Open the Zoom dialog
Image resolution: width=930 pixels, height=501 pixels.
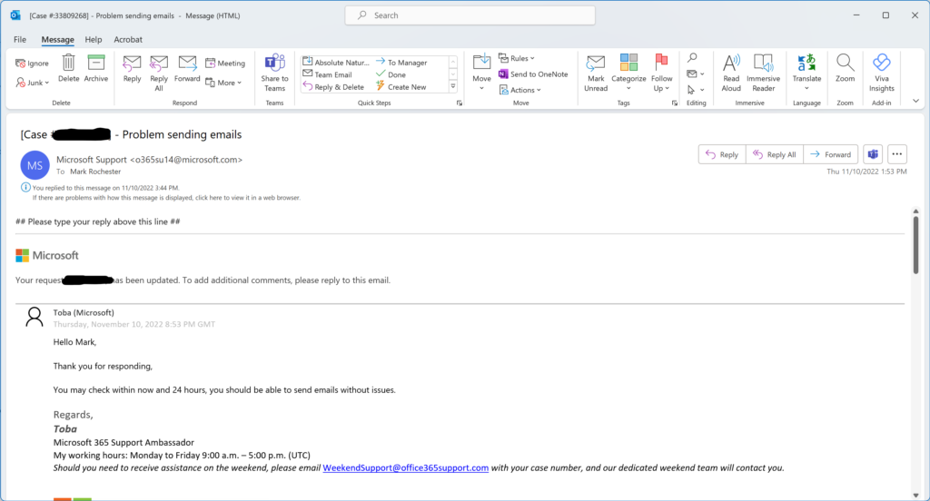[x=846, y=69]
